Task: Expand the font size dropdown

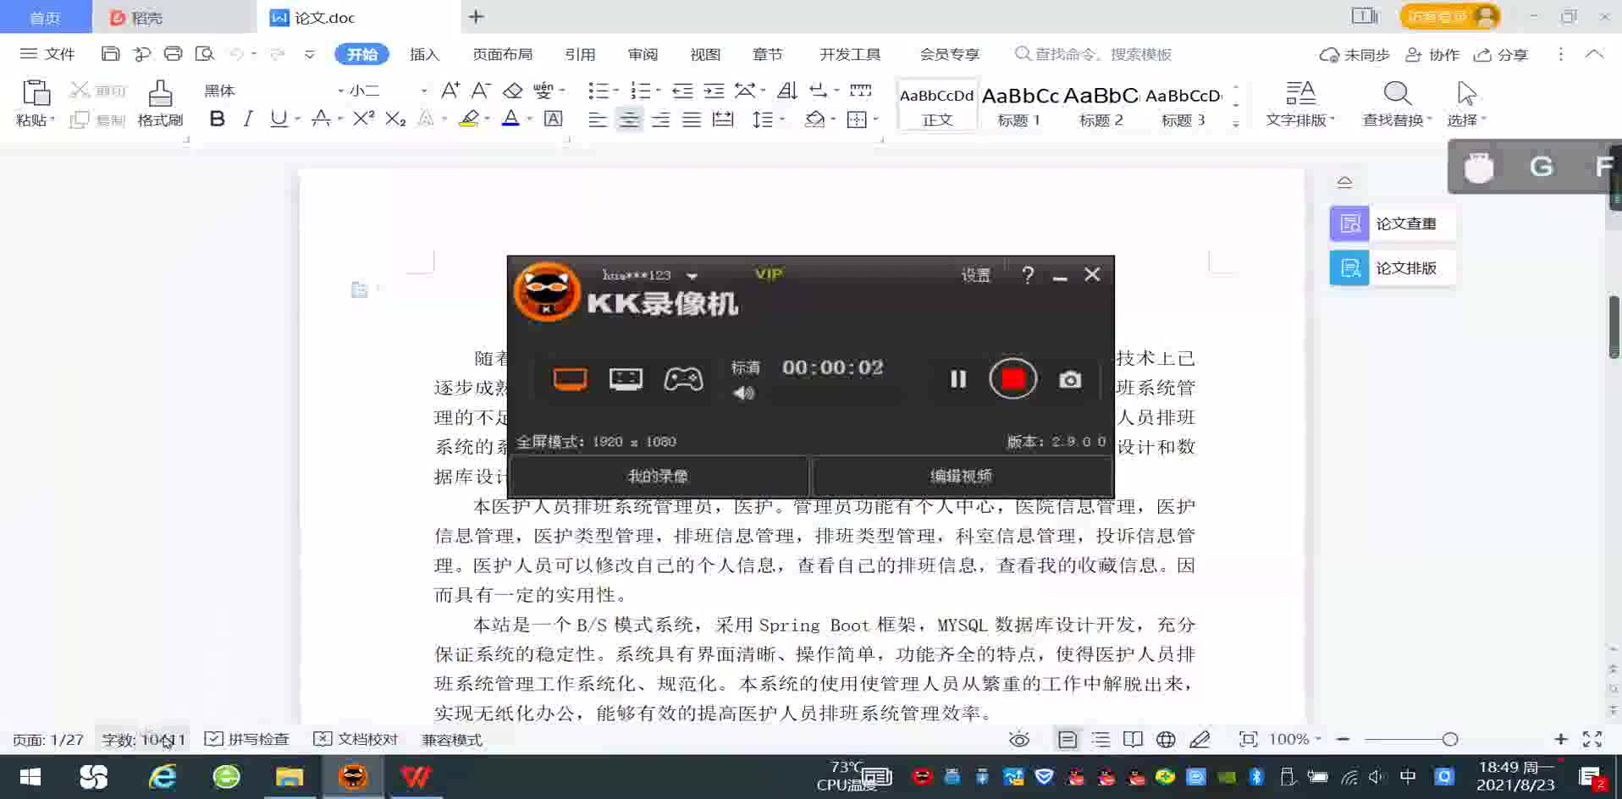Action: [x=424, y=91]
